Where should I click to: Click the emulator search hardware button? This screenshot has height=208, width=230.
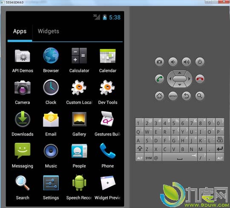(200, 96)
